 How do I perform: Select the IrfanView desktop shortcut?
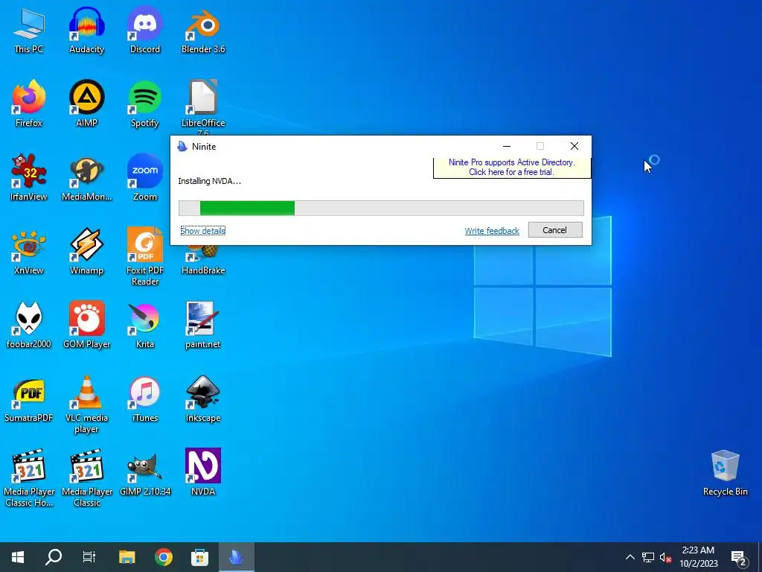[x=29, y=177]
